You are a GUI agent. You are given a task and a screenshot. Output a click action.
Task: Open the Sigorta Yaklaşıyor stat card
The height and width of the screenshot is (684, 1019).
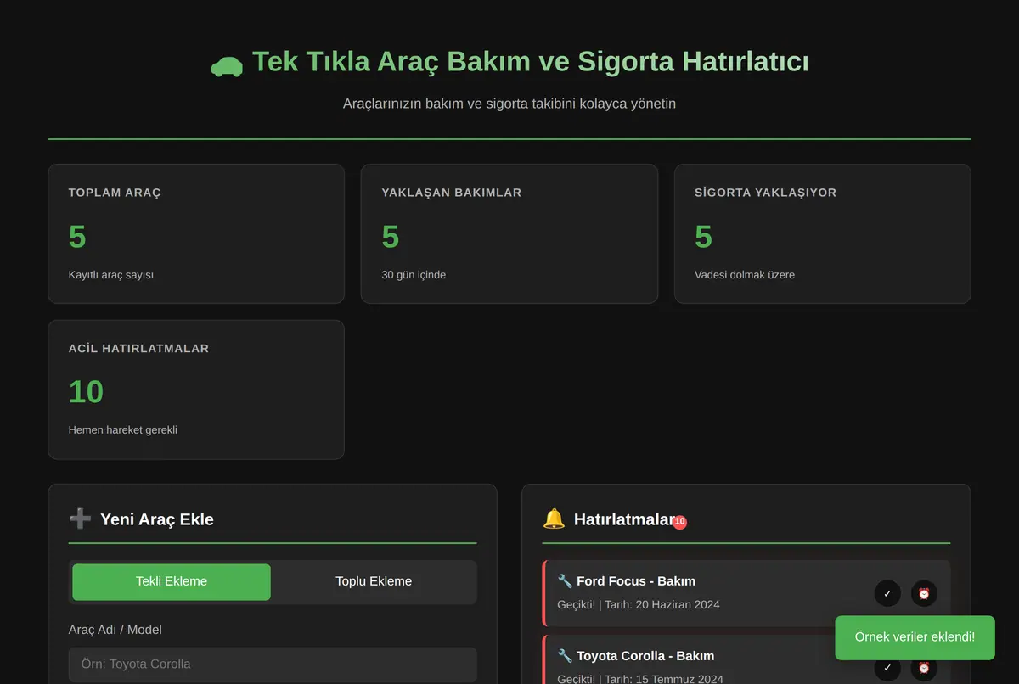pyautogui.click(x=823, y=233)
